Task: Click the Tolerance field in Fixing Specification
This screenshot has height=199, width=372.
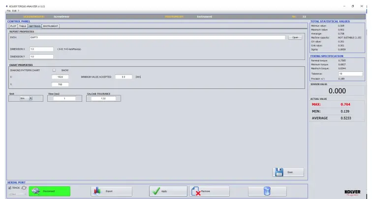Action: tap(351, 74)
